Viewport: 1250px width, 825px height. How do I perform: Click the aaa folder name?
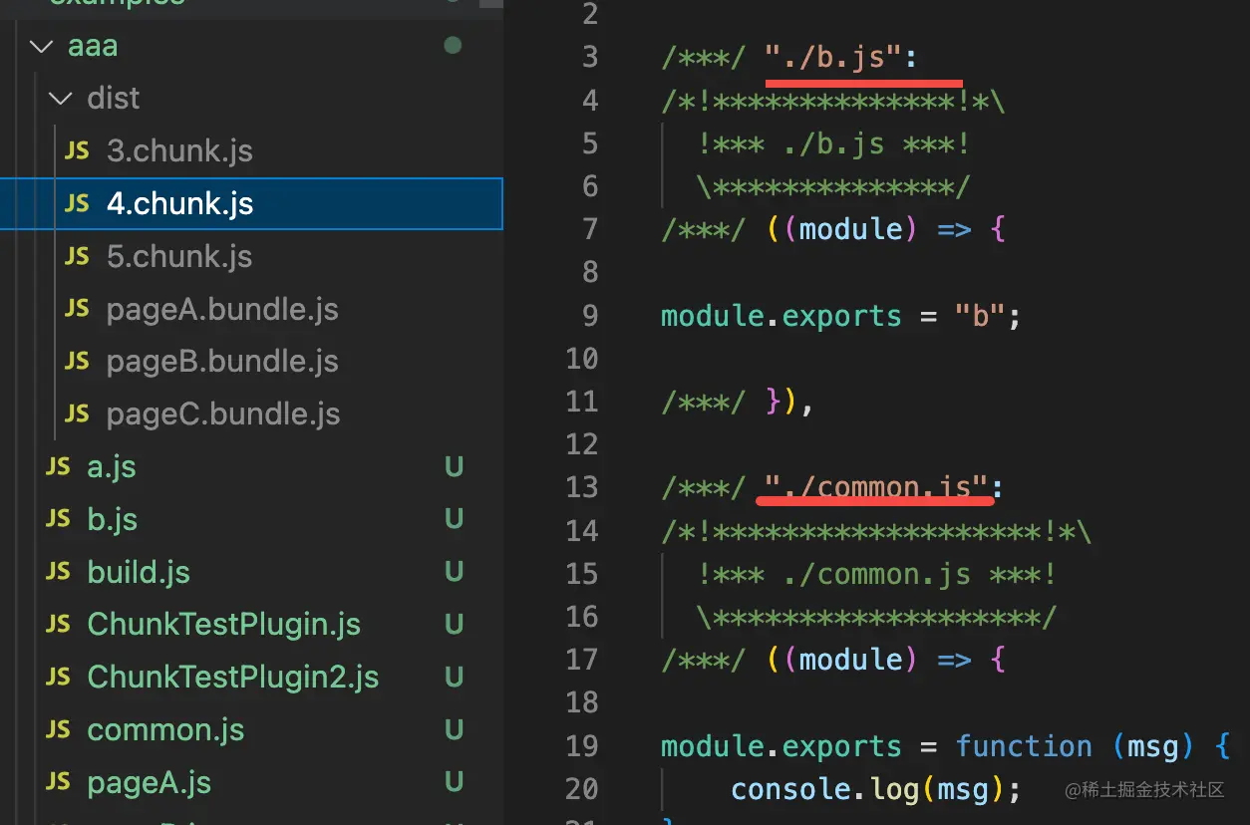[x=93, y=46]
